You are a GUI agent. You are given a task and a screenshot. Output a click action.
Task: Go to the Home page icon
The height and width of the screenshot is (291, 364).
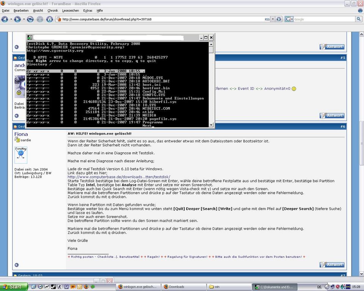pyautogui.click(x=49, y=19)
